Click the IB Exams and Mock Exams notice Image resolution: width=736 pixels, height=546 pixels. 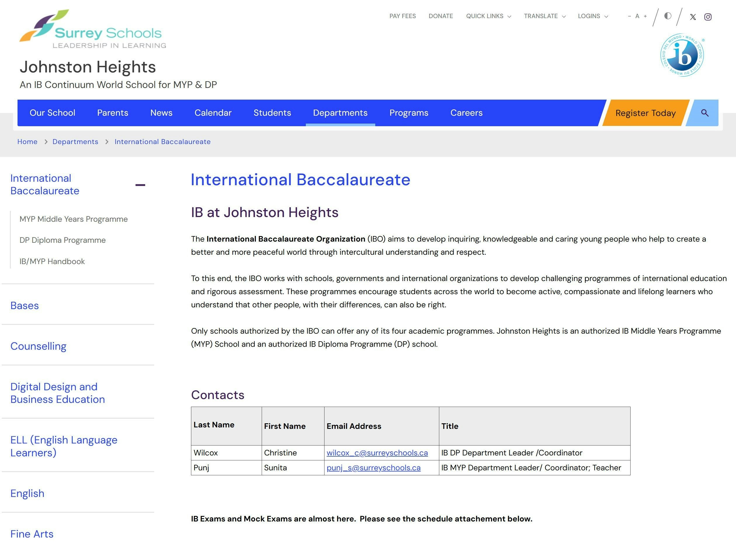(x=362, y=519)
